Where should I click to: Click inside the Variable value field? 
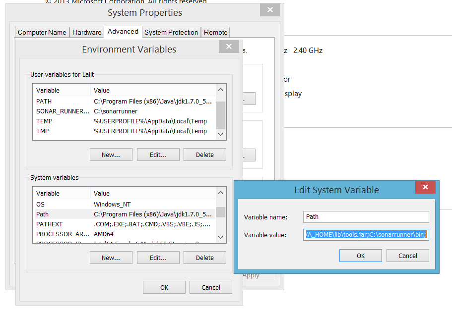[366, 234]
